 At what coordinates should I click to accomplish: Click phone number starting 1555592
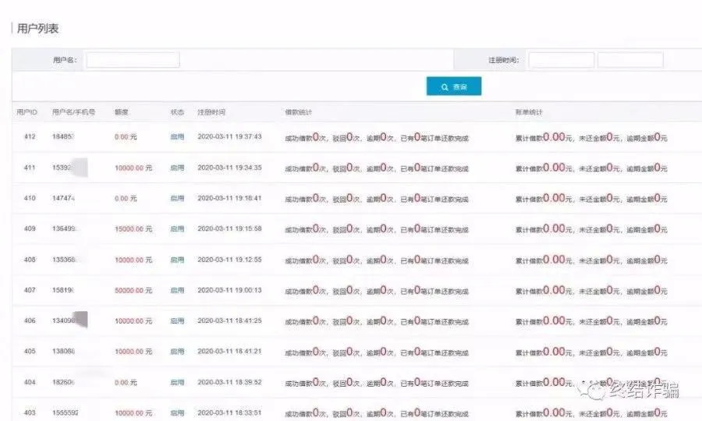click(x=66, y=412)
